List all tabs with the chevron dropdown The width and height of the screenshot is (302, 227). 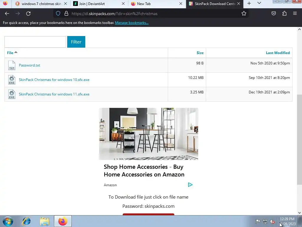tap(259, 4)
